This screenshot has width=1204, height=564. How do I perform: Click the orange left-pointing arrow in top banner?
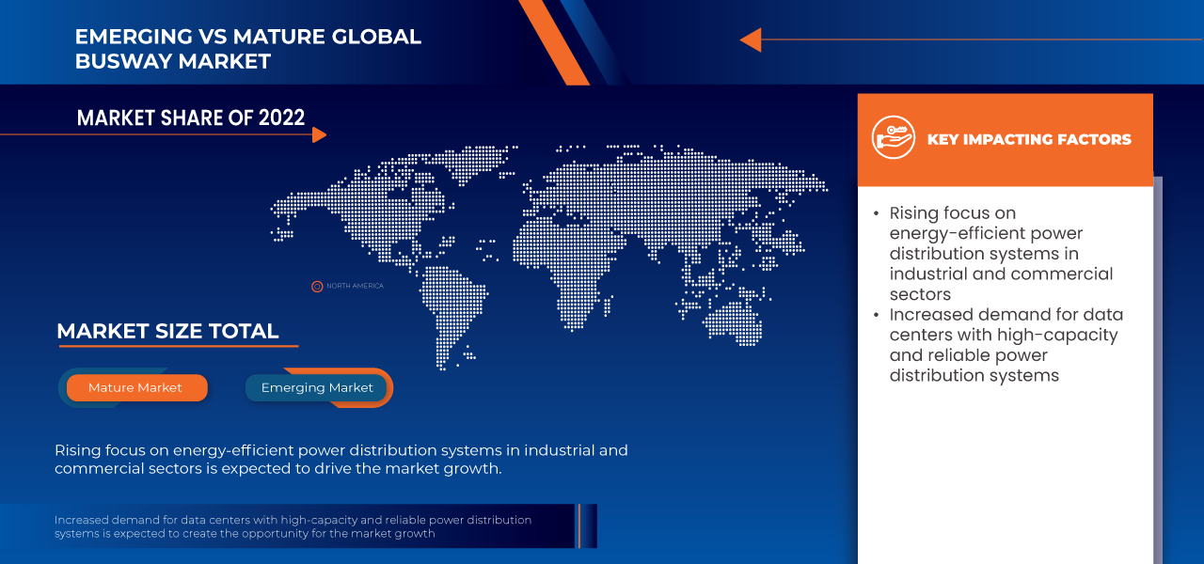point(751,39)
